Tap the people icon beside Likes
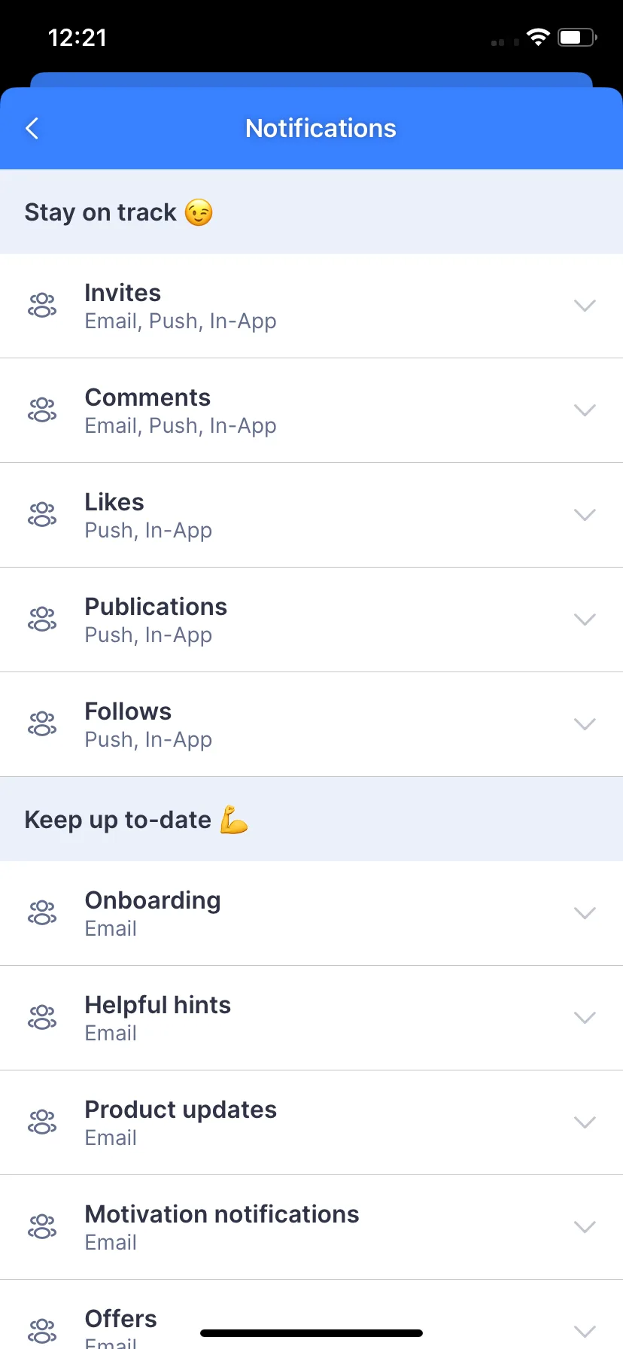The image size is (623, 1349). tap(42, 515)
